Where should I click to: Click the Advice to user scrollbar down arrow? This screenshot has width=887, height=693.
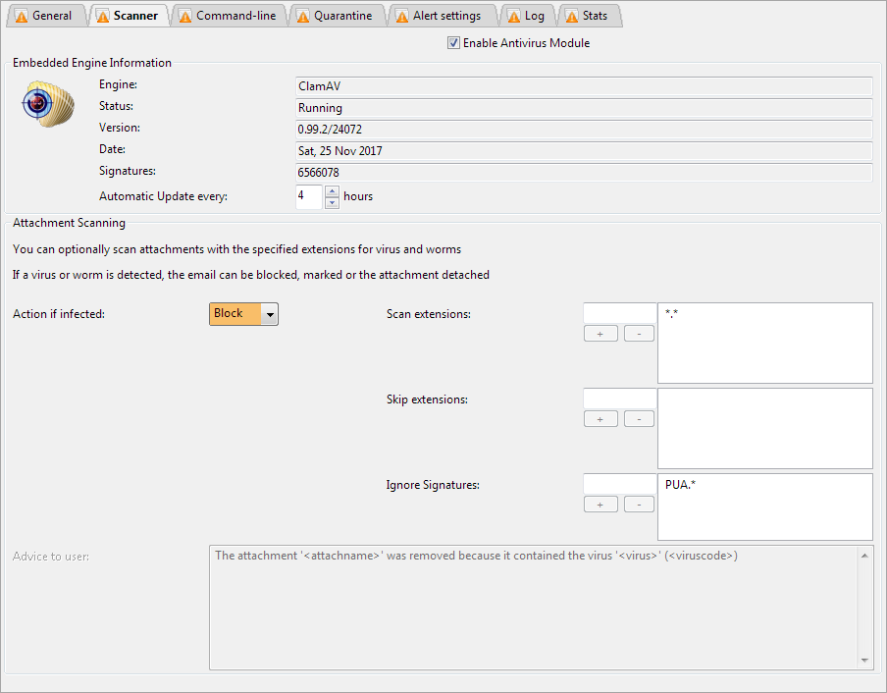(865, 662)
